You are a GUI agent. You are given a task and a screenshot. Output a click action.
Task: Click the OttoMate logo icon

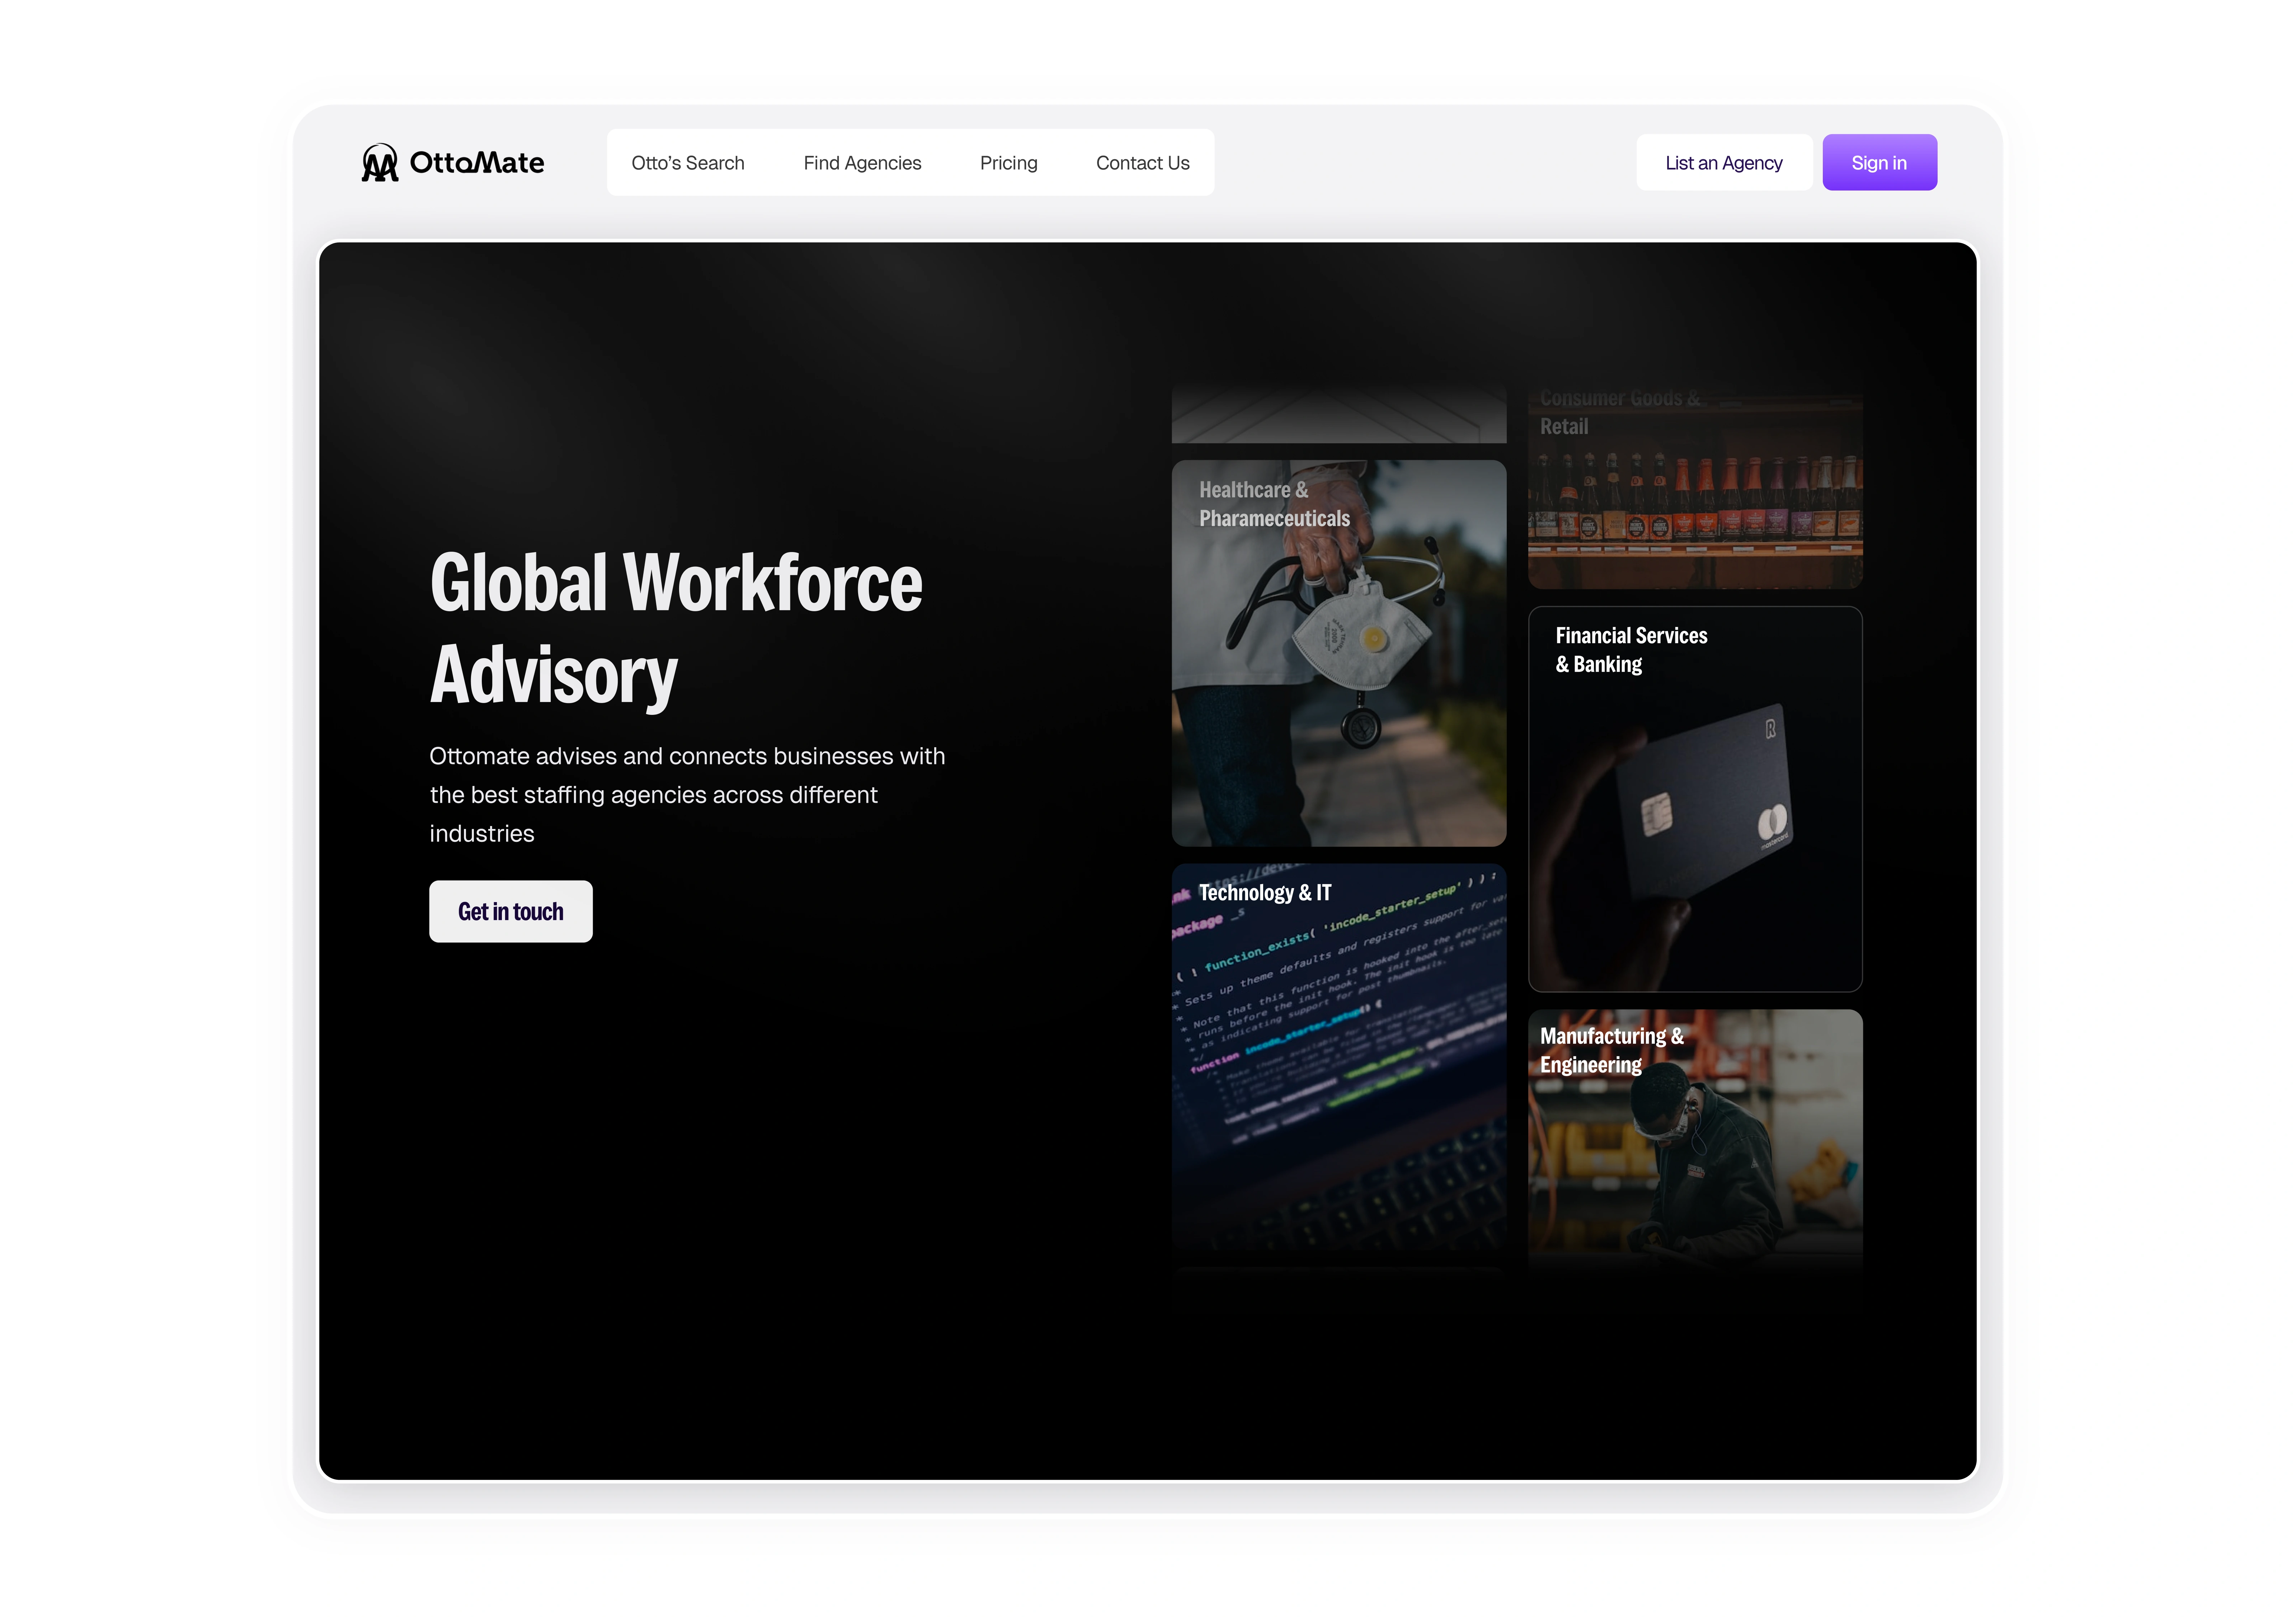click(x=379, y=162)
